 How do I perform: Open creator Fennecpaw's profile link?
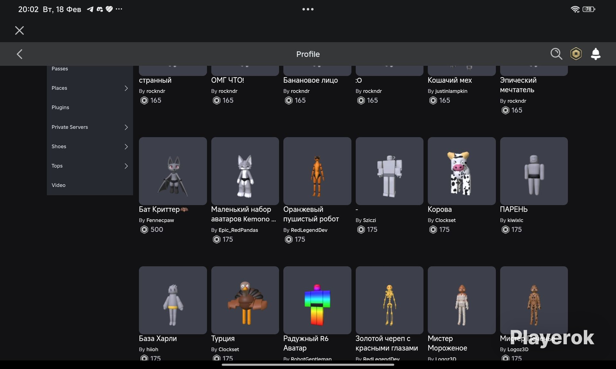[160, 220]
